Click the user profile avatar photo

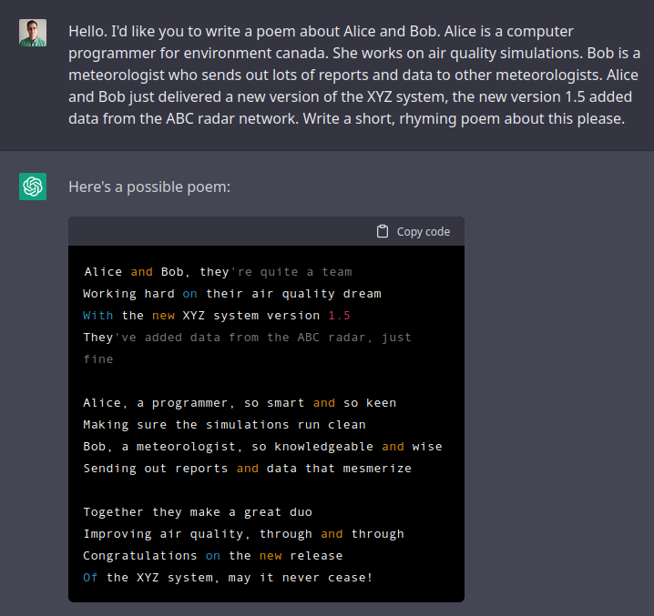[33, 33]
